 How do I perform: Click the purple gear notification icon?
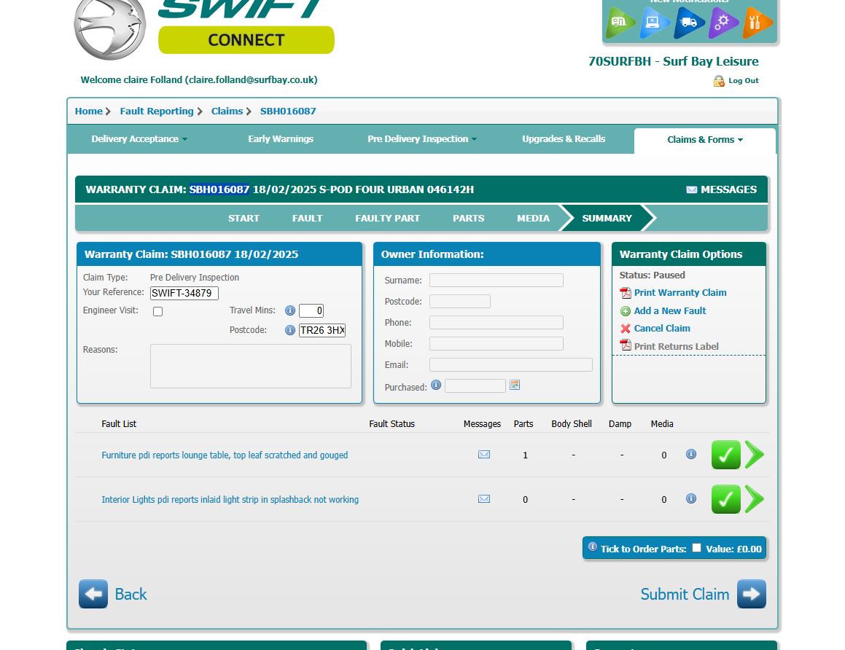pos(722,23)
